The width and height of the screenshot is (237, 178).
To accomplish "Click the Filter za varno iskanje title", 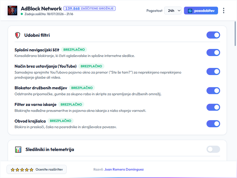I will 35,105.
